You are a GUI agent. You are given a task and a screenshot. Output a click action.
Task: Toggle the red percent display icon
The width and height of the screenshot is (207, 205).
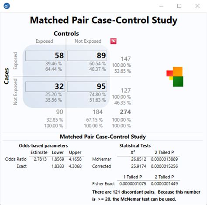(x=114, y=41)
